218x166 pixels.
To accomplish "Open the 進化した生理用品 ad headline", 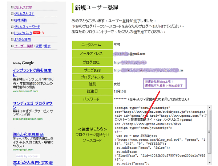I will coord(28,134).
